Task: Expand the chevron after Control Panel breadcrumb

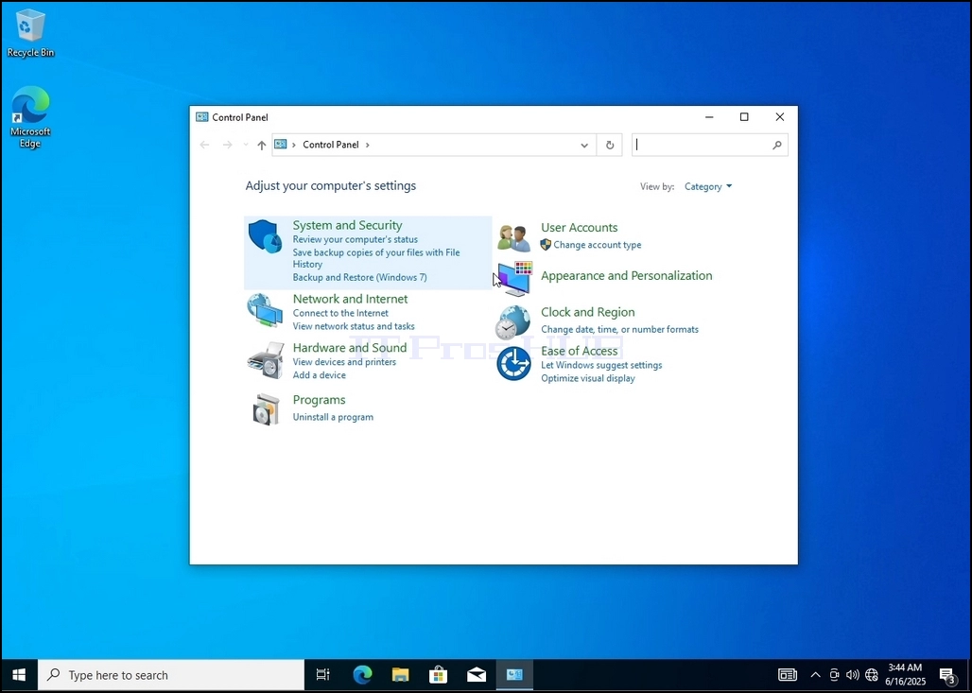Action: click(368, 145)
